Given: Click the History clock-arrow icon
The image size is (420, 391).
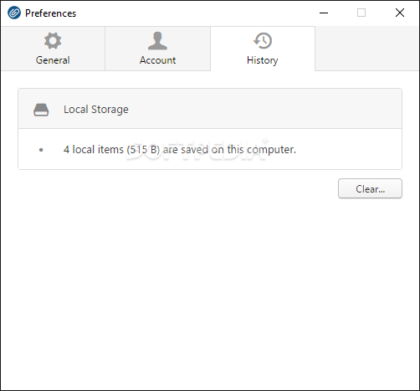Looking at the screenshot, I should point(263,41).
